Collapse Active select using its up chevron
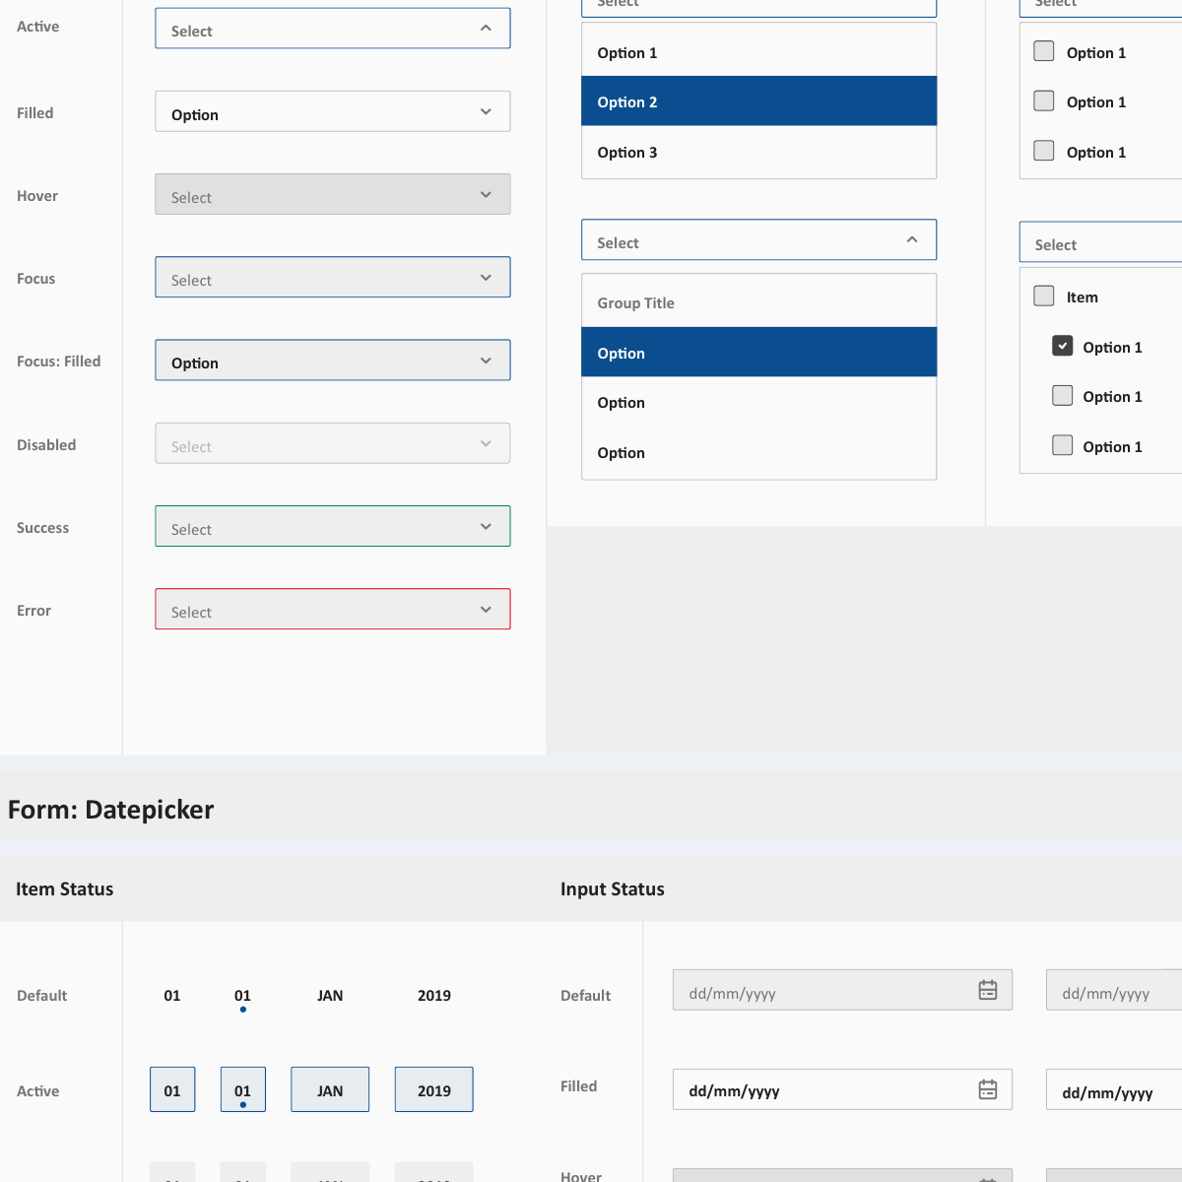 pyautogui.click(x=486, y=29)
